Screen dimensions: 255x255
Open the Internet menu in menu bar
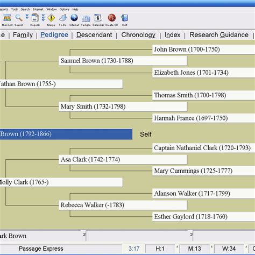(x=38, y=9)
